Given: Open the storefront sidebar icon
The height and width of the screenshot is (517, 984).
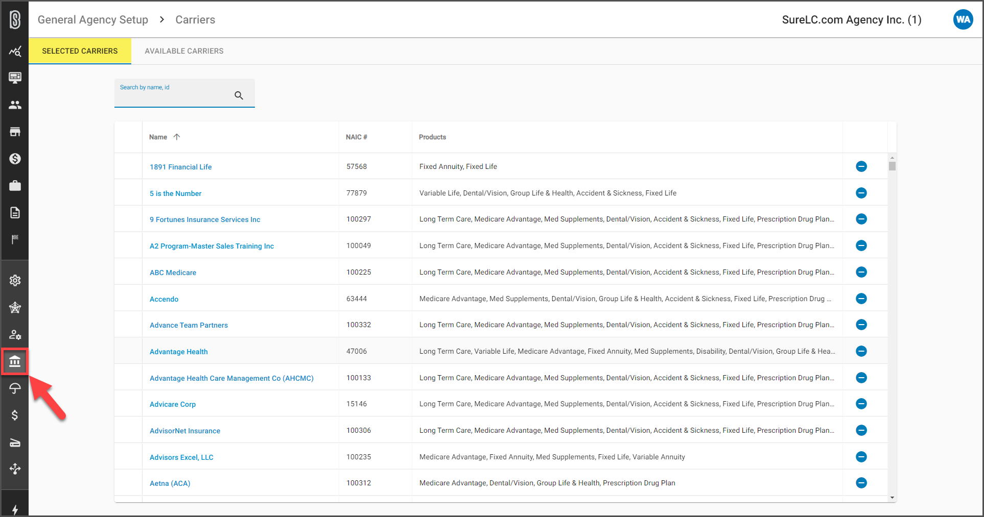Looking at the screenshot, I should 15,132.
